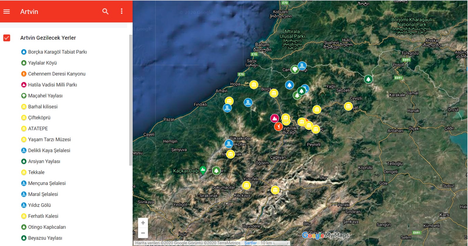Click the green marker near Kaçkar Dağı label
The height and width of the screenshot is (246, 468).
coord(203,170)
